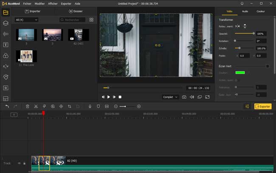
Task: Open the Audio waveform sidebar panel
Action: click(6, 34)
